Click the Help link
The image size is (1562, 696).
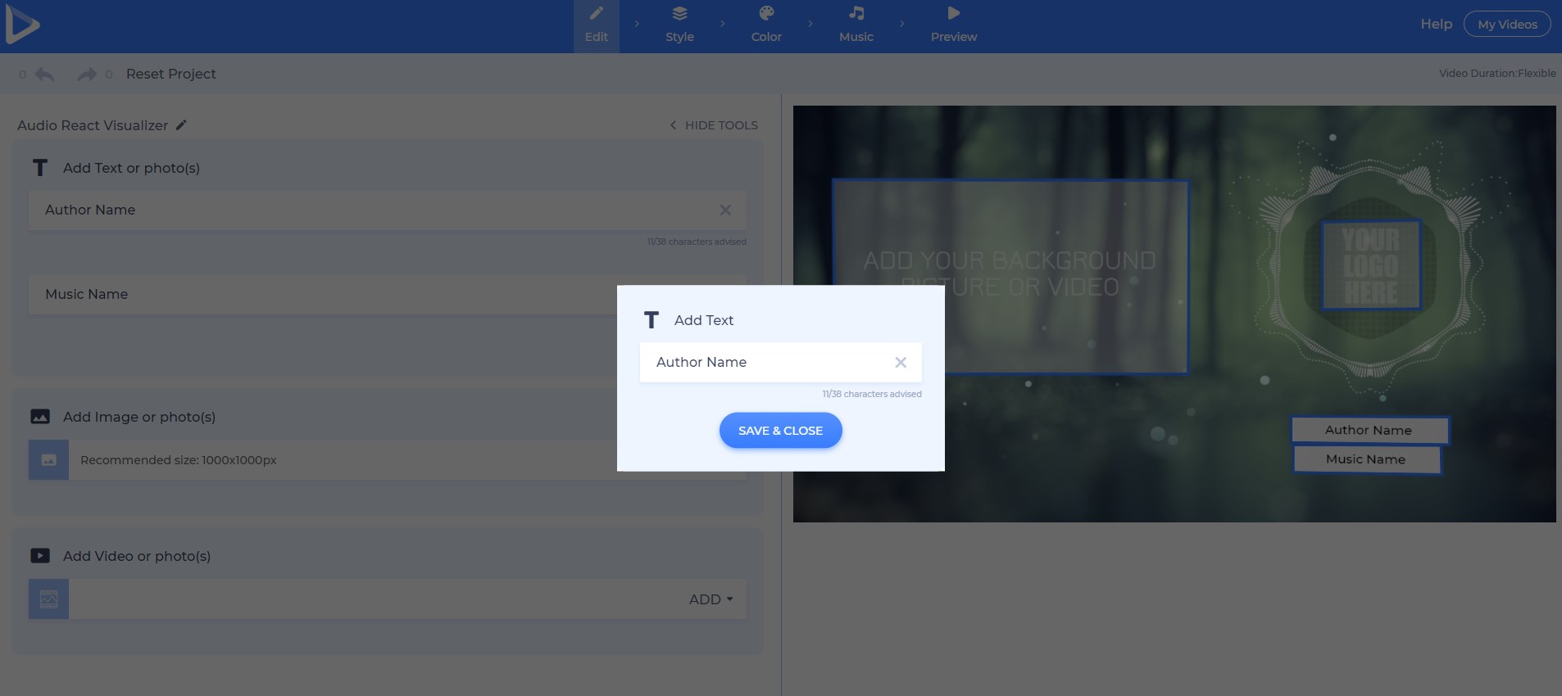coord(1436,25)
